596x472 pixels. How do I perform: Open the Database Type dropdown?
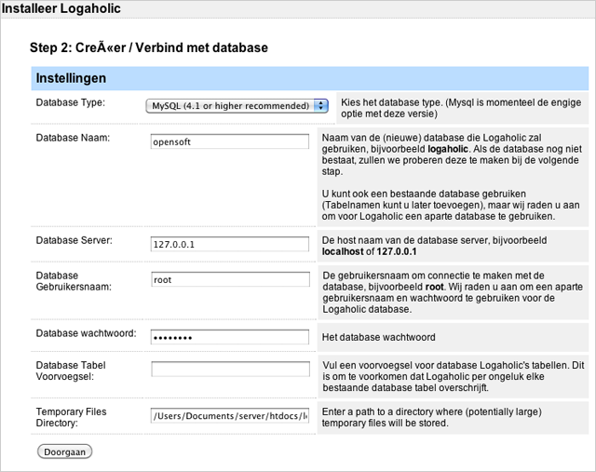237,105
